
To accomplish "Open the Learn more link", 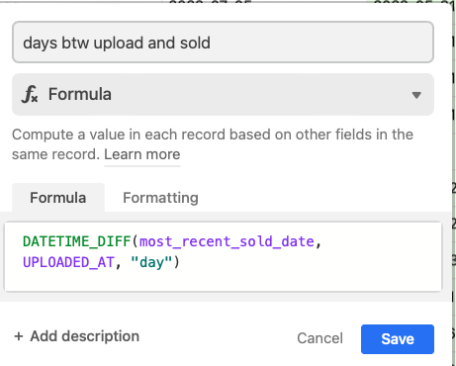I will coord(142,154).
